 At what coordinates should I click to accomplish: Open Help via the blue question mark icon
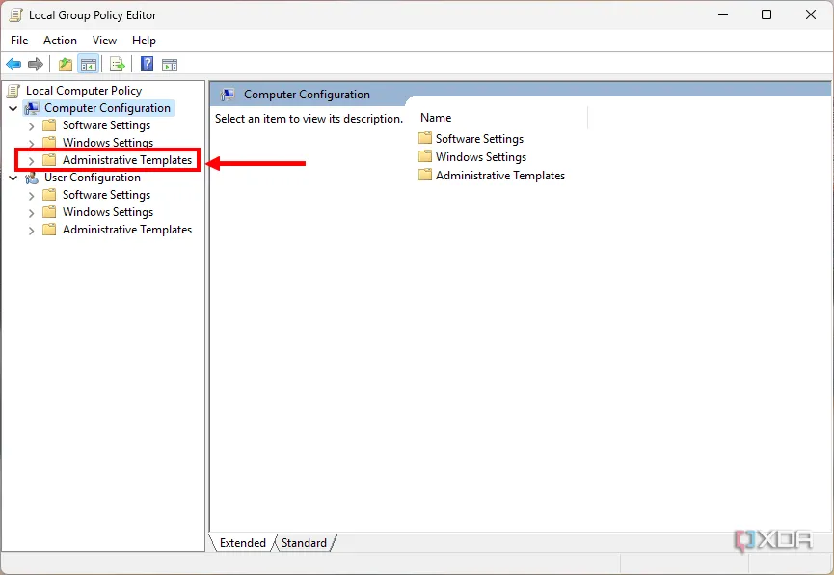[x=147, y=64]
